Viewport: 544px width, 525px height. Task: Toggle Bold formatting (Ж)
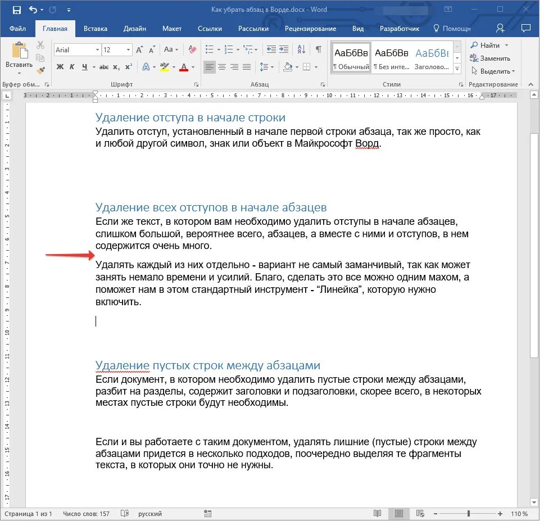point(60,67)
